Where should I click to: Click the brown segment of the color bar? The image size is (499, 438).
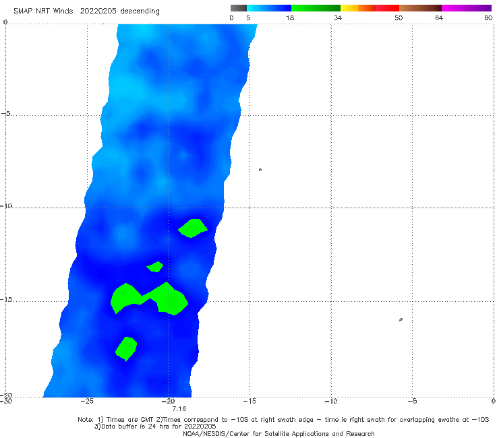[420, 8]
